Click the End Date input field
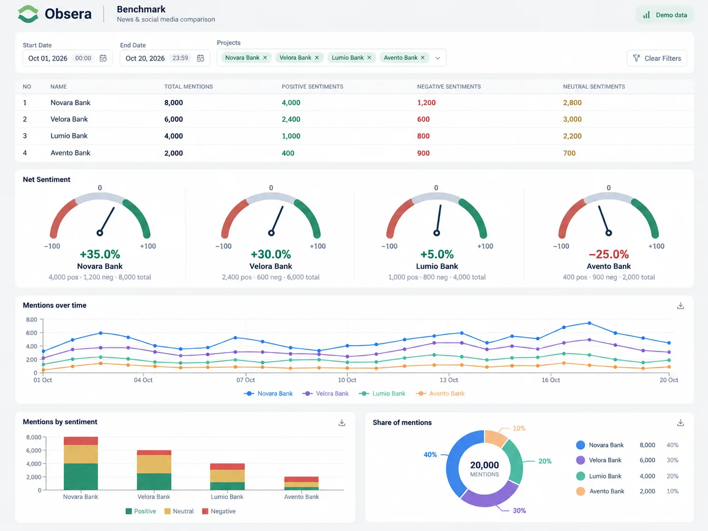The height and width of the screenshot is (531, 708). (165, 58)
